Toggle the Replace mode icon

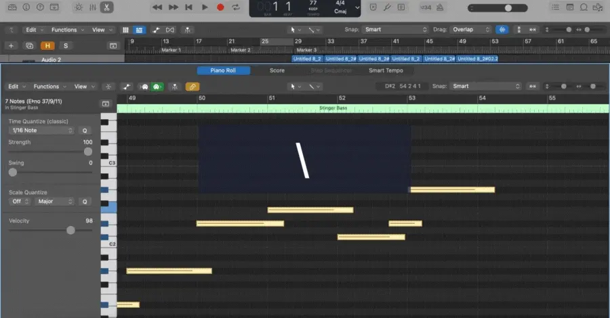[x=373, y=7]
